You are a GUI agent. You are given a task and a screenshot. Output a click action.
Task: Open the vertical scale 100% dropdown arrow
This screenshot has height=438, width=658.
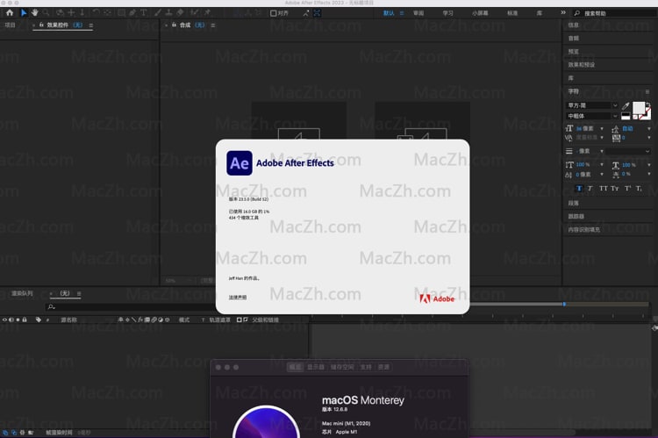pyautogui.click(x=602, y=165)
